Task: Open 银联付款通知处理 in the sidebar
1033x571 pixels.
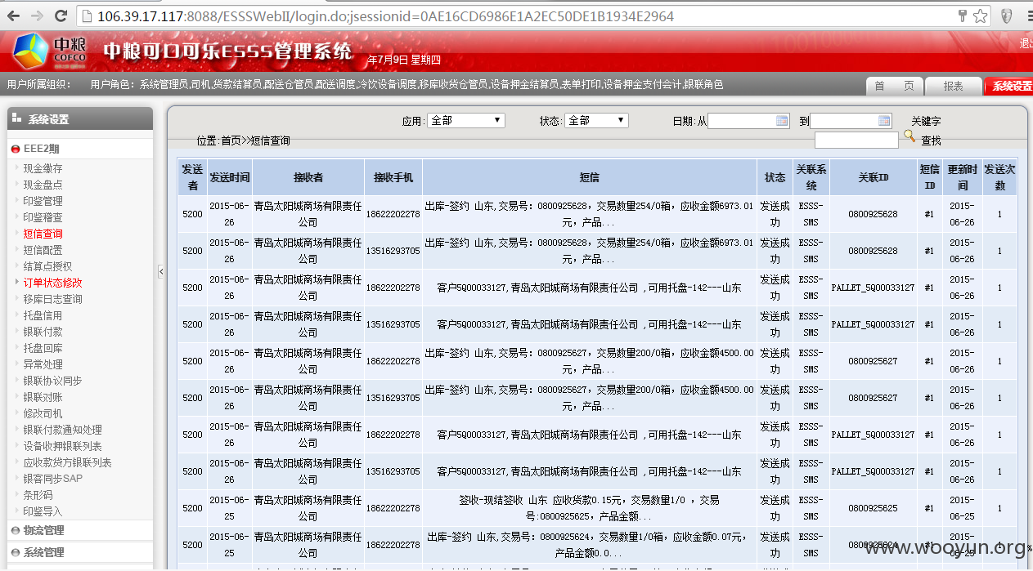Action: (62, 430)
